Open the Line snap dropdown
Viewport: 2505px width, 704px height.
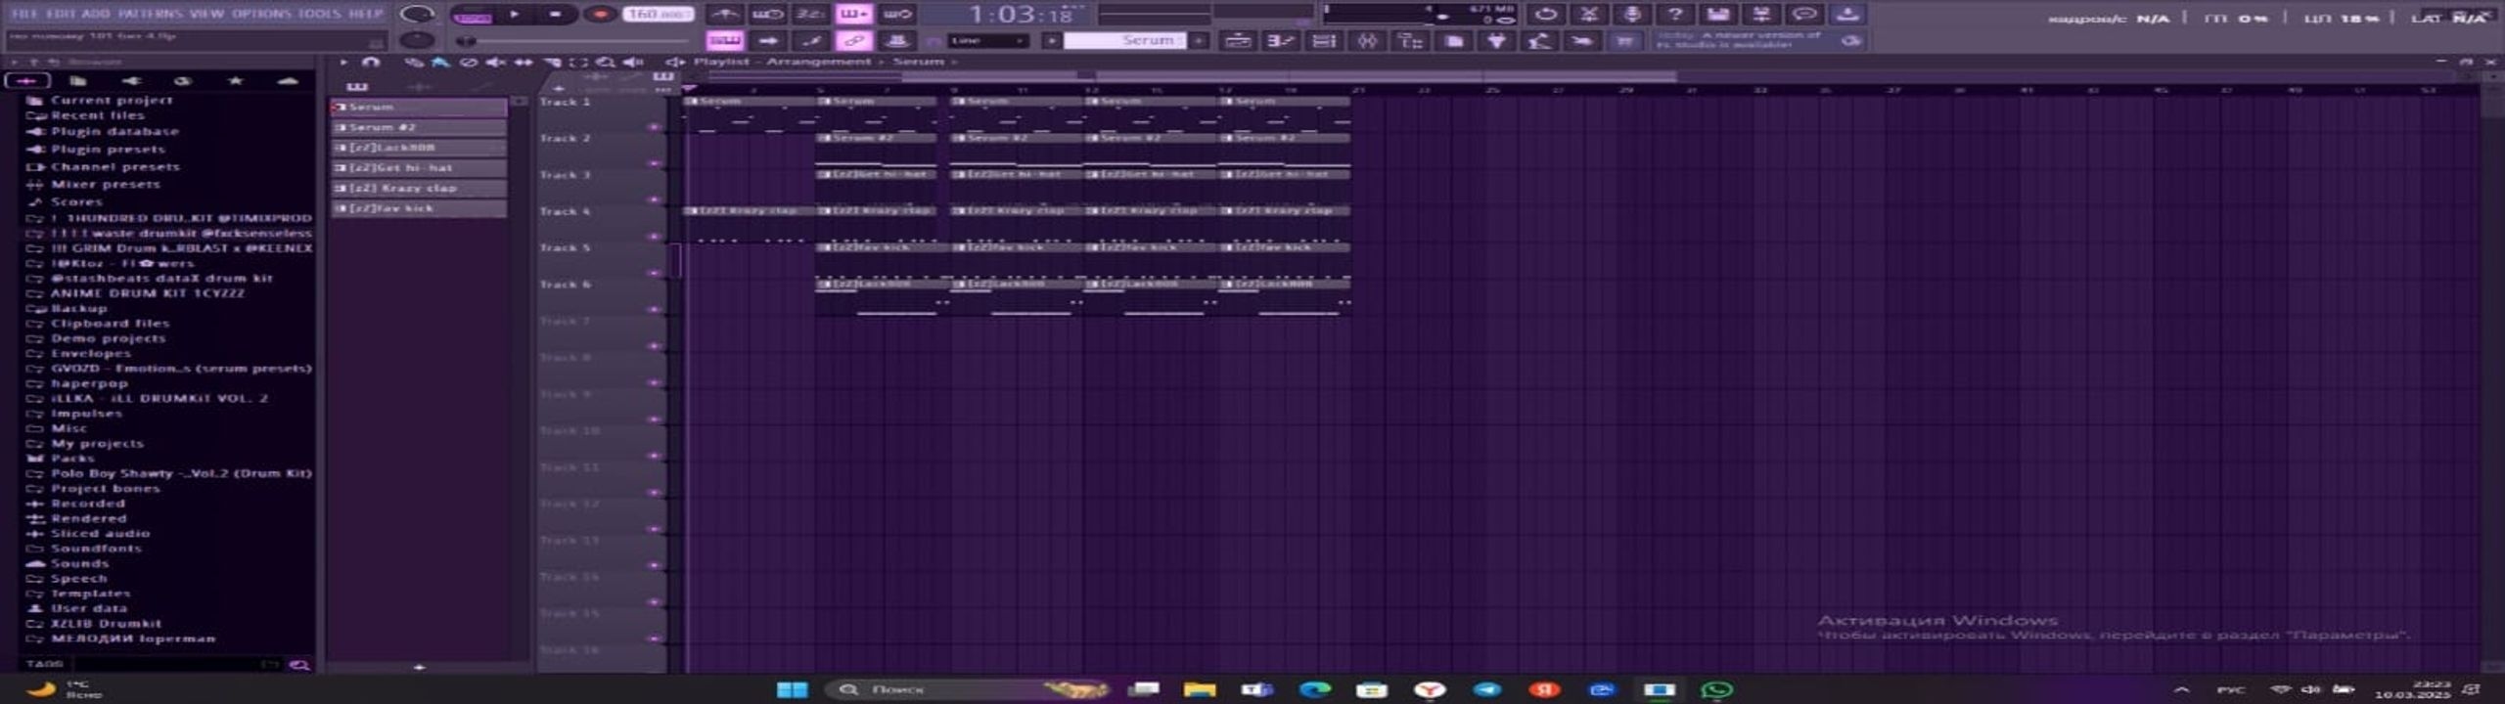(988, 40)
